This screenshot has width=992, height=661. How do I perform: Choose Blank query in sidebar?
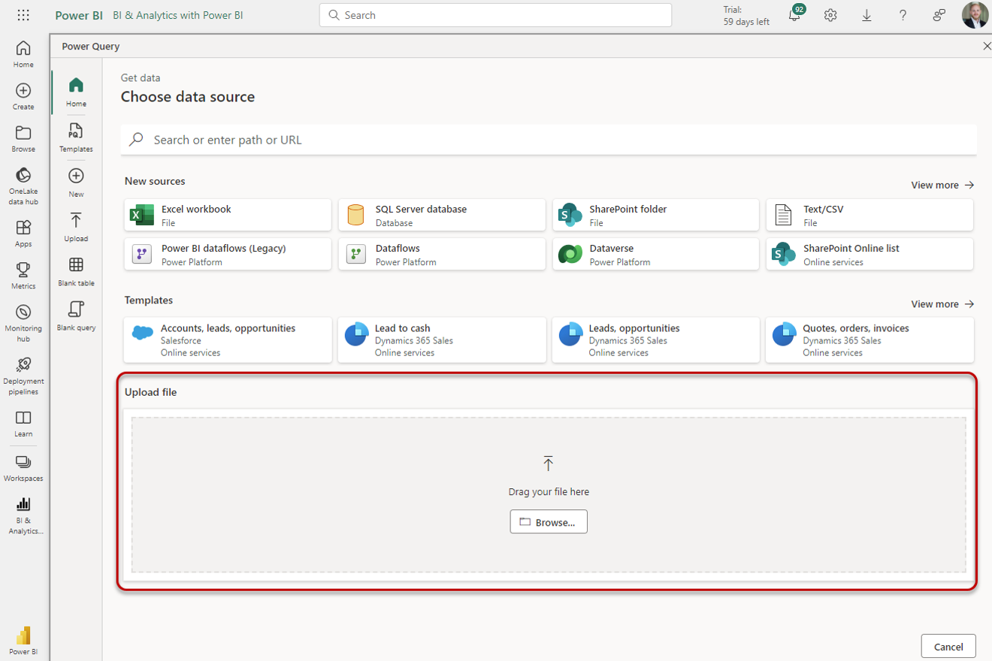[x=76, y=315]
